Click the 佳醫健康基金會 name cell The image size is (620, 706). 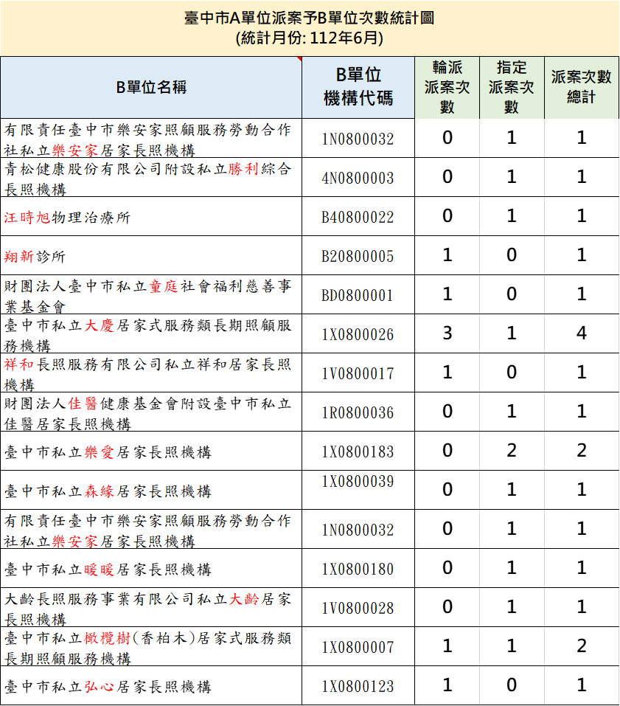151,412
